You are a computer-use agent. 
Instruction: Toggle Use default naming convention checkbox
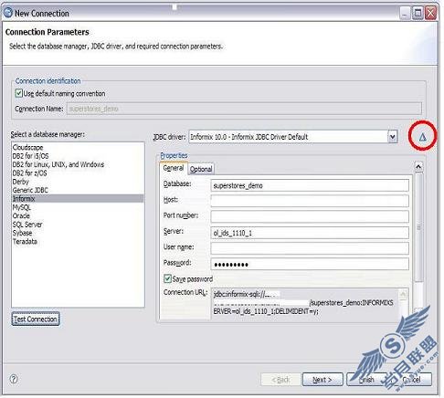(19, 93)
